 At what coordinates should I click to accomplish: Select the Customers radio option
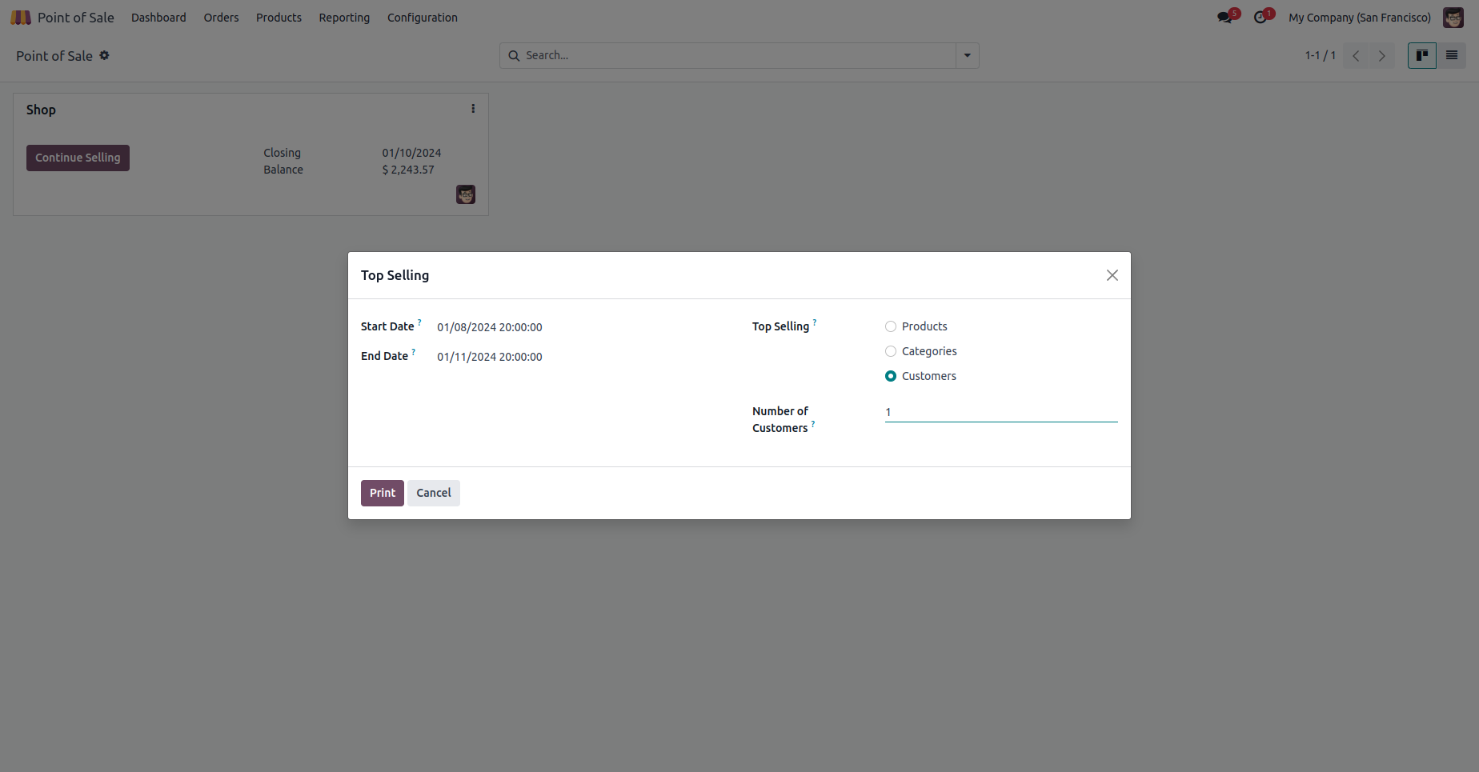click(891, 376)
